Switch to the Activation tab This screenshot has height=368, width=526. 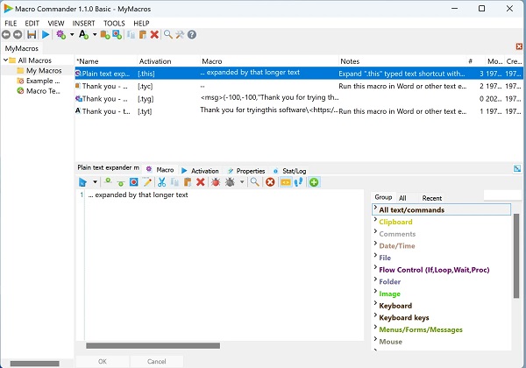pos(201,170)
